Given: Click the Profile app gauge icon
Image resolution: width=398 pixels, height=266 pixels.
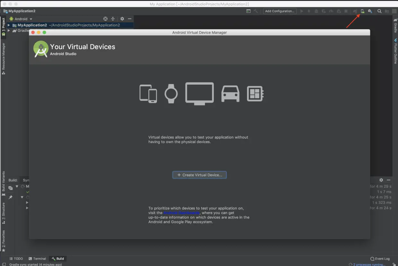Looking at the screenshot, I should 331,11.
